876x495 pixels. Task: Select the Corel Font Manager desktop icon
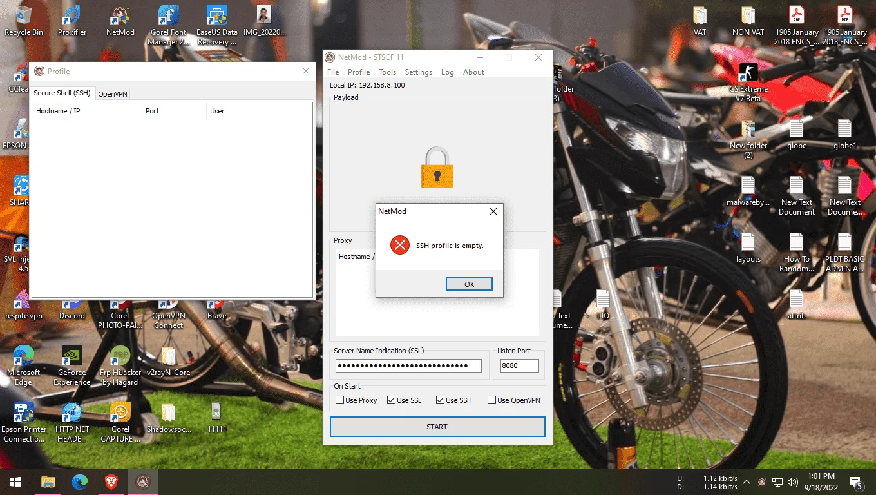[x=169, y=26]
